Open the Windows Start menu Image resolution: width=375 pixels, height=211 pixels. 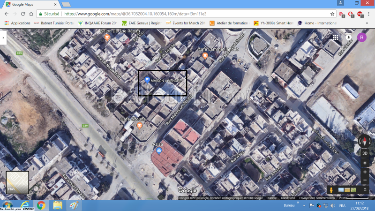click(x=7, y=205)
